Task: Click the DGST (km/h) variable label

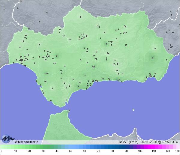Action: pyautogui.click(x=129, y=142)
